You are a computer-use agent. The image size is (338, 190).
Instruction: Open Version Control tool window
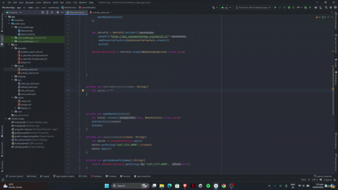click(x=14, y=176)
